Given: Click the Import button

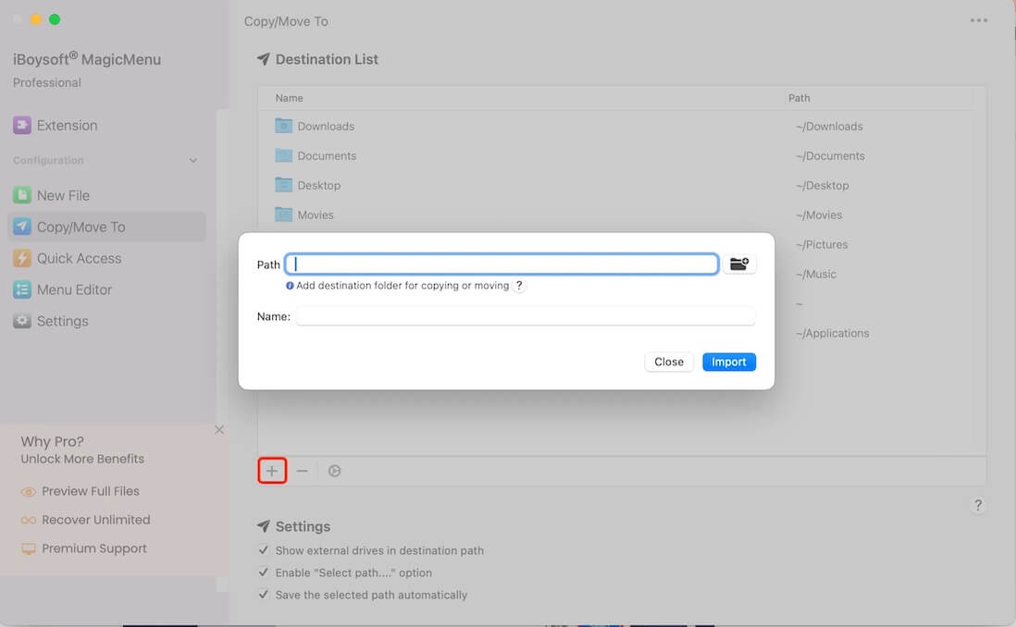Looking at the screenshot, I should [x=729, y=362].
